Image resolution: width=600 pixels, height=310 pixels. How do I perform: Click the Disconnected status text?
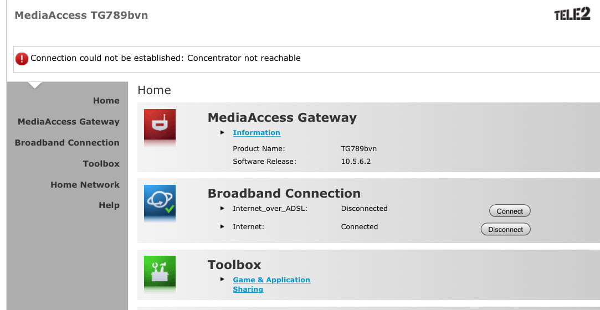(x=365, y=208)
